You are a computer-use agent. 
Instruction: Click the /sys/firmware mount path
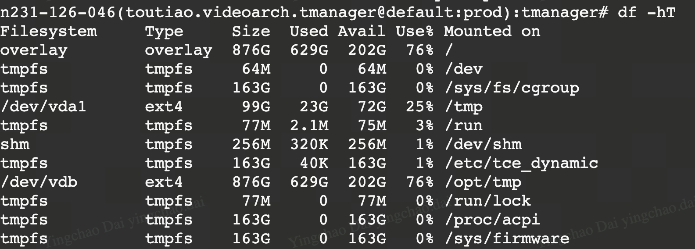click(x=507, y=238)
